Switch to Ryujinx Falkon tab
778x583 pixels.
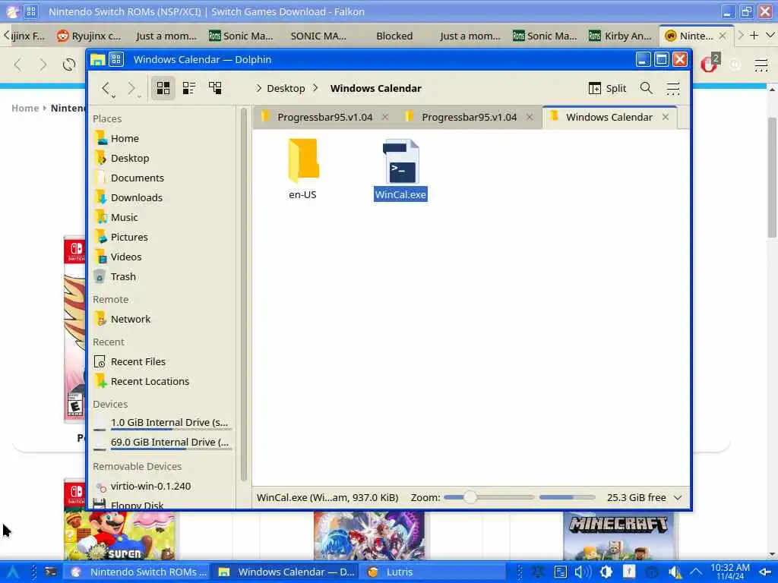pyautogui.click(x=89, y=36)
